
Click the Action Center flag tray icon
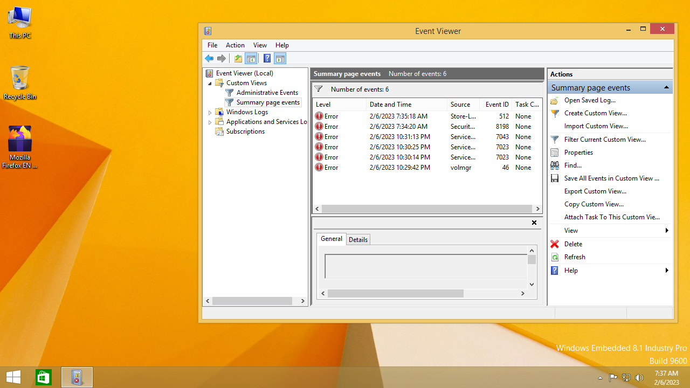[613, 378]
